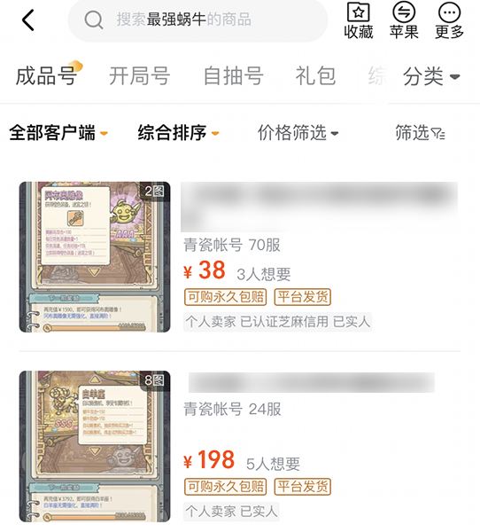Focus the 搜索最强蜗牛的商品 search field
The image size is (480, 532).
(x=198, y=20)
